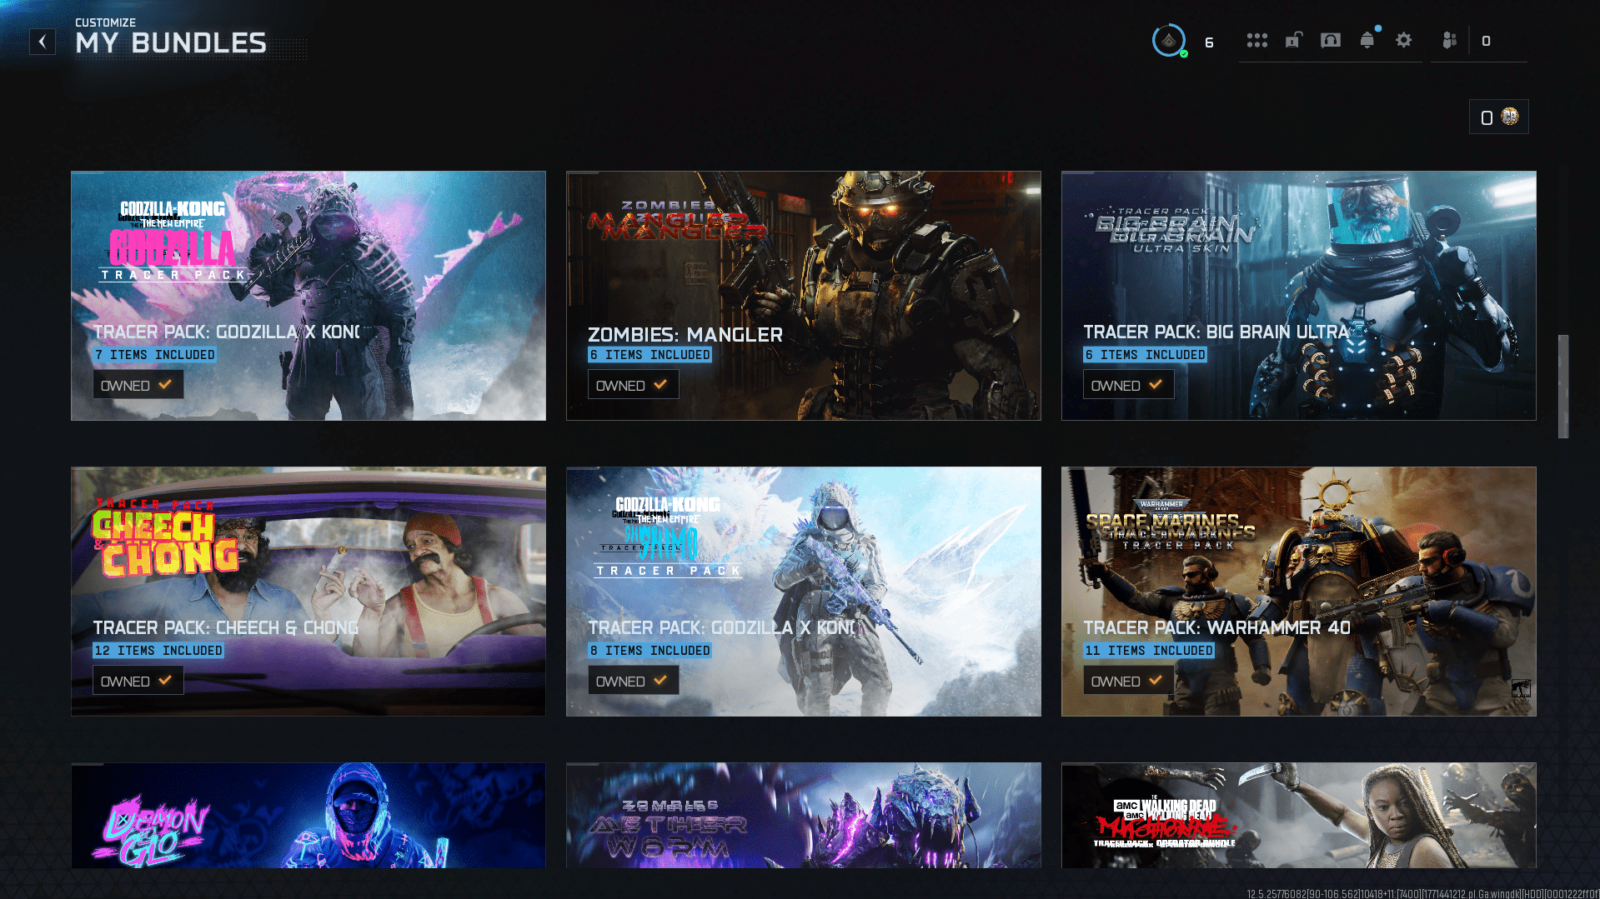Open the settings gear
The height and width of the screenshot is (899, 1600).
[1403, 41]
